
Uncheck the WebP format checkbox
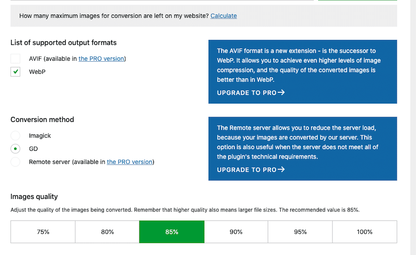16,72
